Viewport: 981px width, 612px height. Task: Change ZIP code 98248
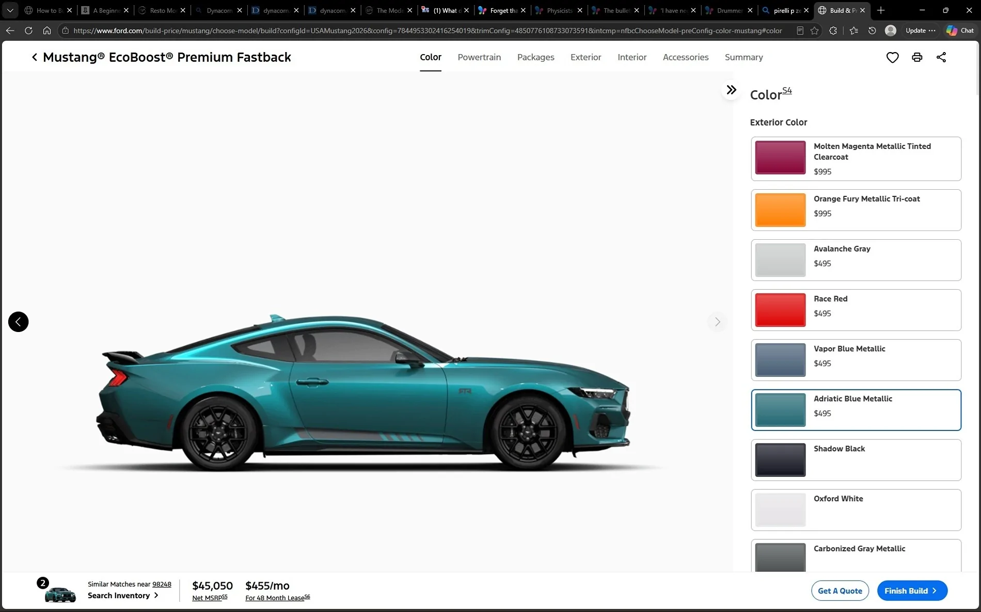162,584
